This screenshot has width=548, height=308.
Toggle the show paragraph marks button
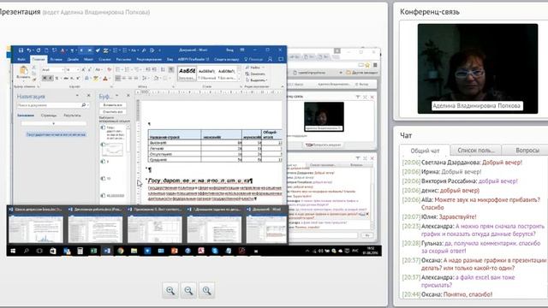click(x=171, y=70)
